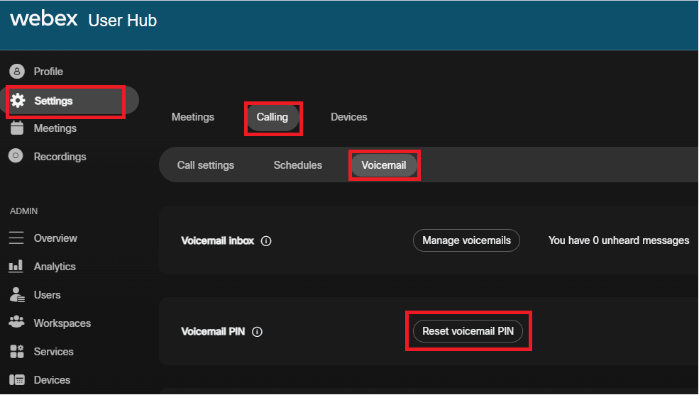Click Manage voicemails button
Viewport: 699px width, 395px height.
(466, 240)
